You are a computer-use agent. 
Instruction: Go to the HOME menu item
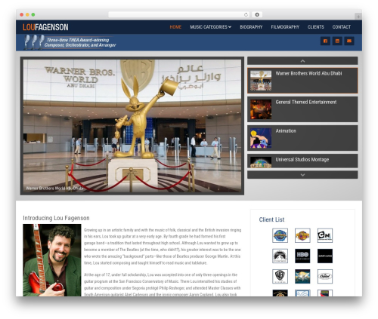[x=175, y=27]
